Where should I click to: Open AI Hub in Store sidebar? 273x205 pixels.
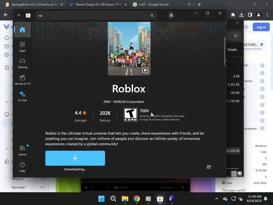click(x=22, y=96)
